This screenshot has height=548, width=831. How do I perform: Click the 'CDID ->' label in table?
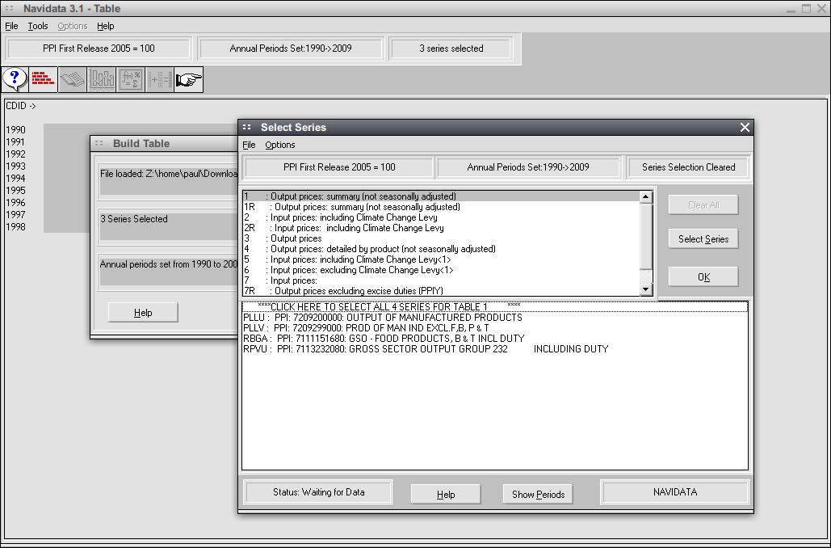[x=21, y=106]
